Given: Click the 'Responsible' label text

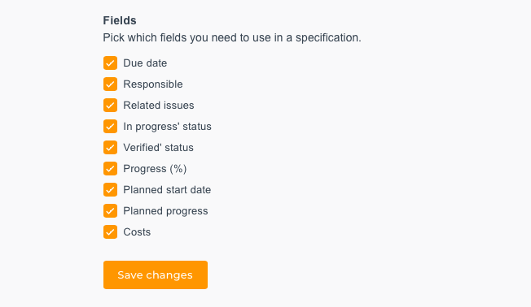Looking at the screenshot, I should pyautogui.click(x=153, y=84).
